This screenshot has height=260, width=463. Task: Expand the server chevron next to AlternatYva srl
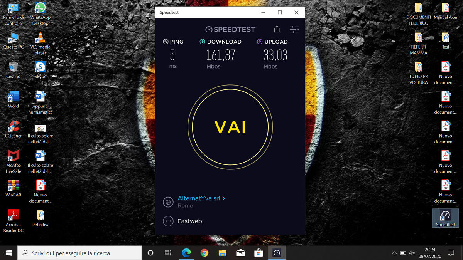(x=224, y=198)
